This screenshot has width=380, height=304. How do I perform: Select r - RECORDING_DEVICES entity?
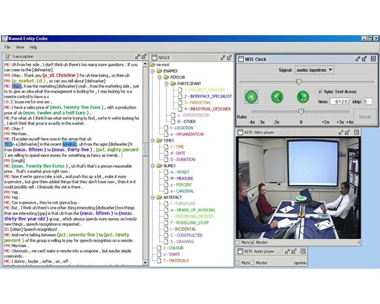(191, 216)
